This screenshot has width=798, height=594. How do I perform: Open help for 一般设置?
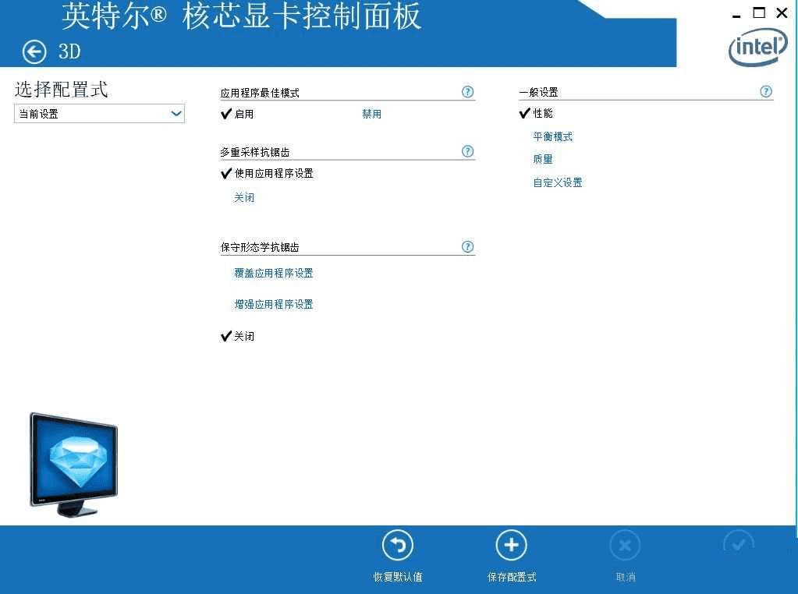[766, 91]
